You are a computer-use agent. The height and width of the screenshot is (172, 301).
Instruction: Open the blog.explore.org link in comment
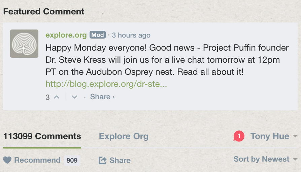[106, 84]
